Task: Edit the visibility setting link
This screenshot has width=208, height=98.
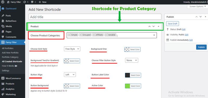Action: (187, 35)
